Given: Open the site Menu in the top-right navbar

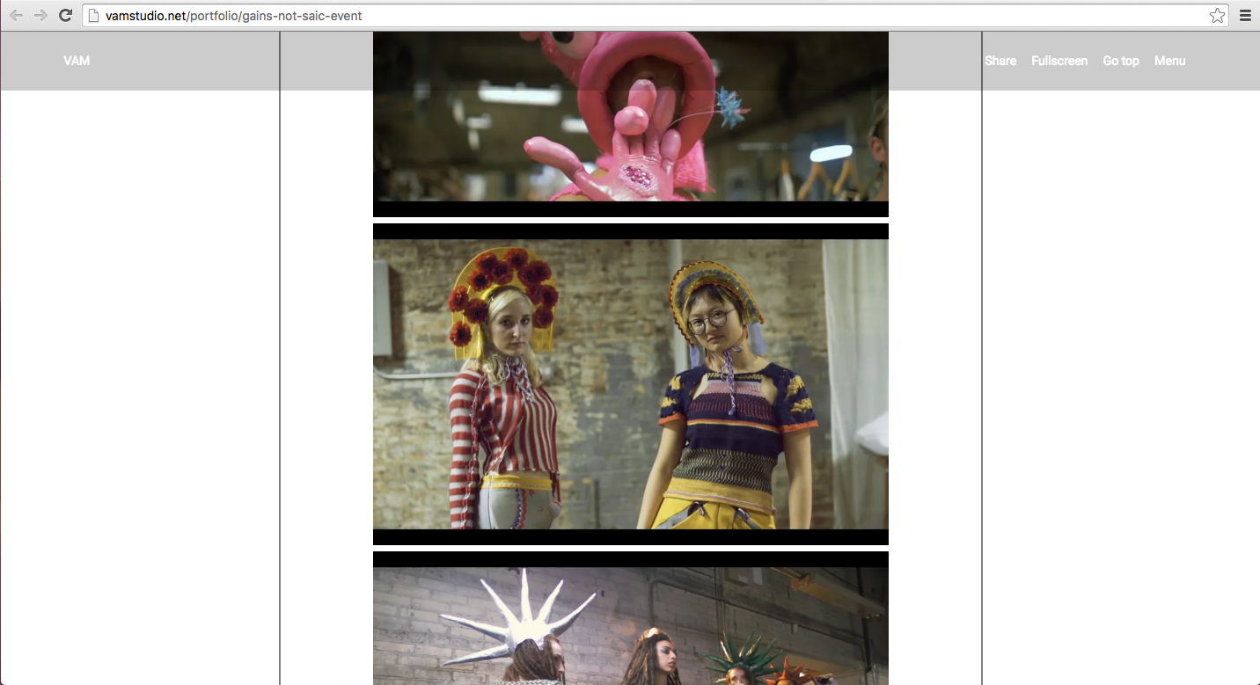Looking at the screenshot, I should 1169,60.
